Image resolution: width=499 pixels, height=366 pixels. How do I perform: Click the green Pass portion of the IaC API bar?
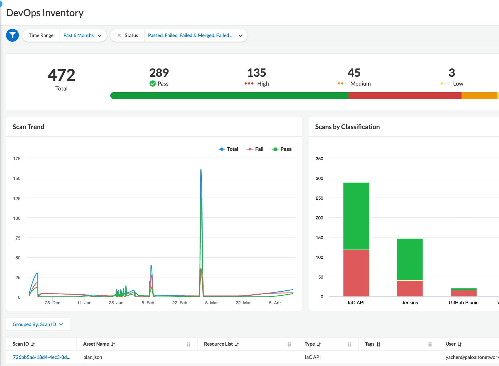tap(356, 216)
